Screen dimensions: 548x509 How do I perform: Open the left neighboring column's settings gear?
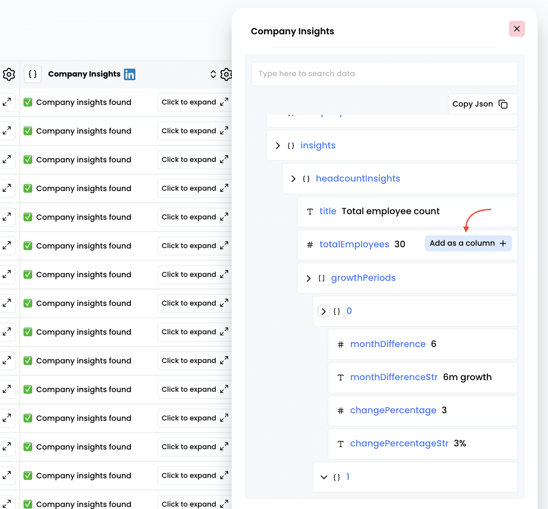[x=9, y=74]
